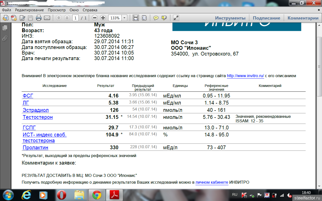
Task: Expand the Комментарии pane
Action: tap(303, 18)
